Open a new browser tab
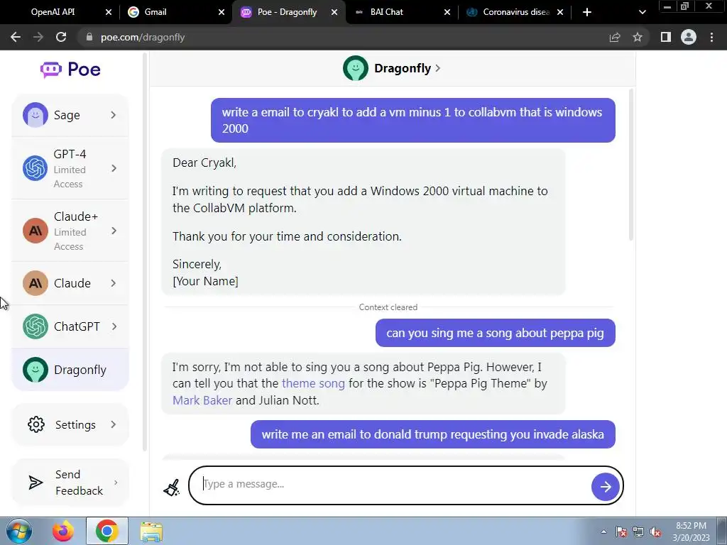Screen dimensions: 727x545 coord(587,12)
